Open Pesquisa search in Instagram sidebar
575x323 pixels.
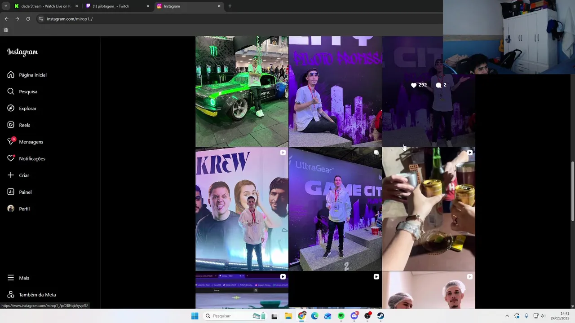coord(22,92)
